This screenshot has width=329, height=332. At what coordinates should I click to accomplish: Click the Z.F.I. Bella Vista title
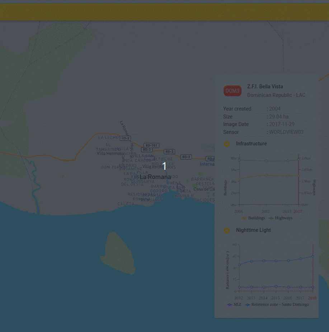click(265, 86)
